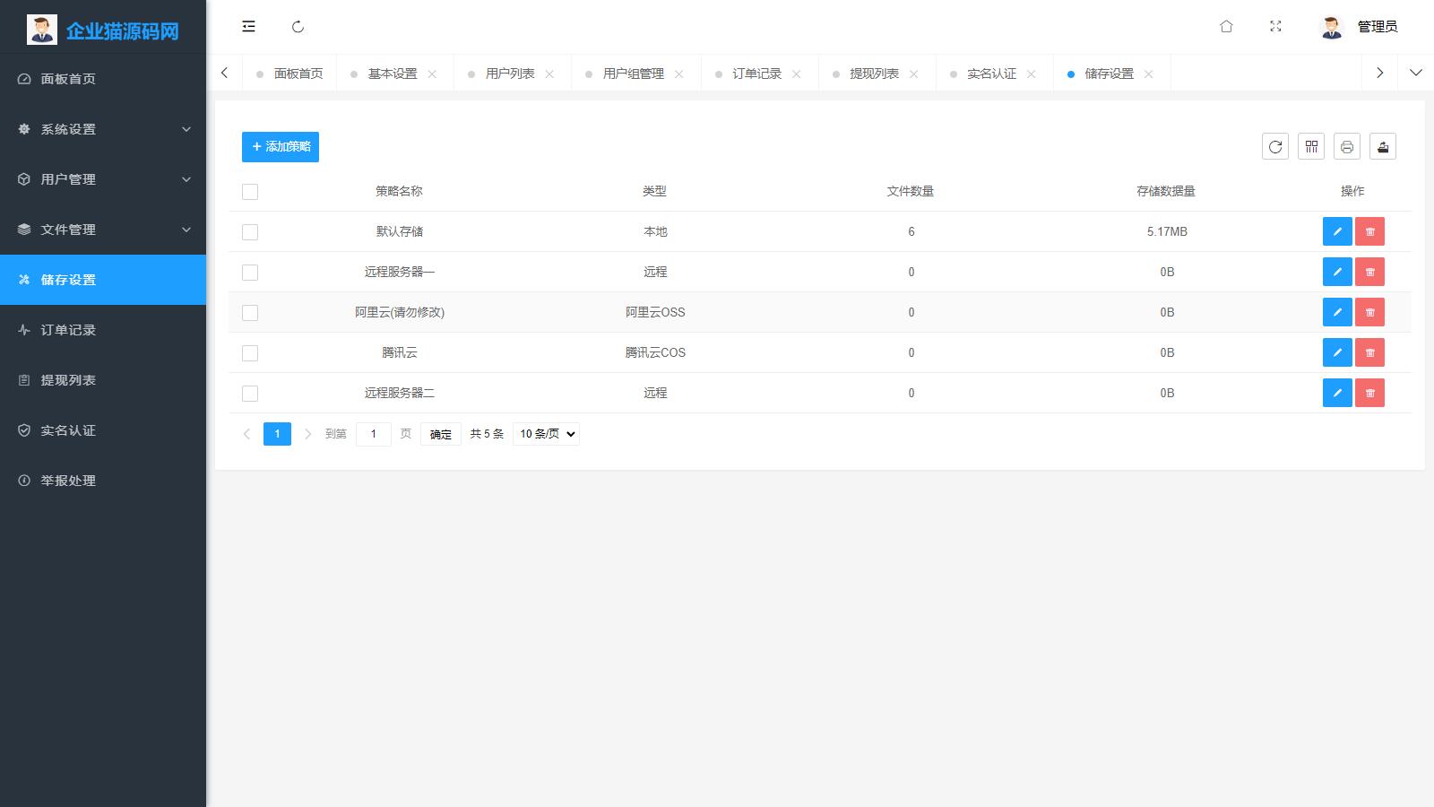Switch to the 实名认证 tab
The width and height of the screenshot is (1434, 807).
(989, 73)
